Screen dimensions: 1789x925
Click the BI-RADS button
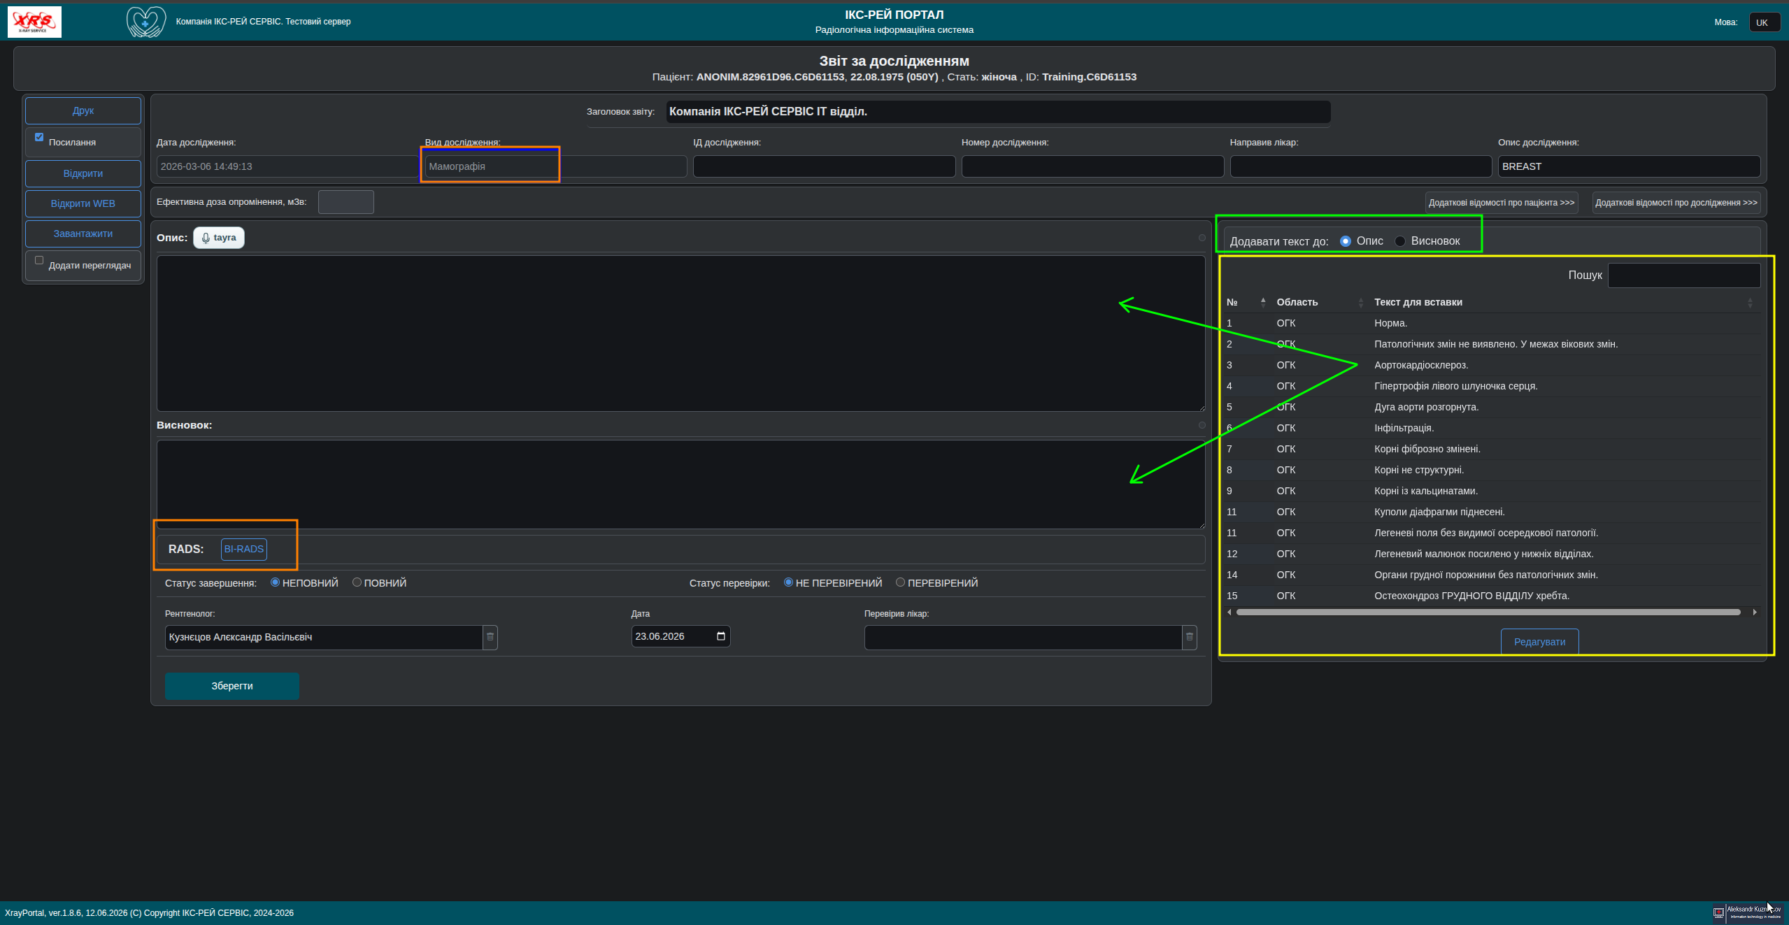(244, 550)
